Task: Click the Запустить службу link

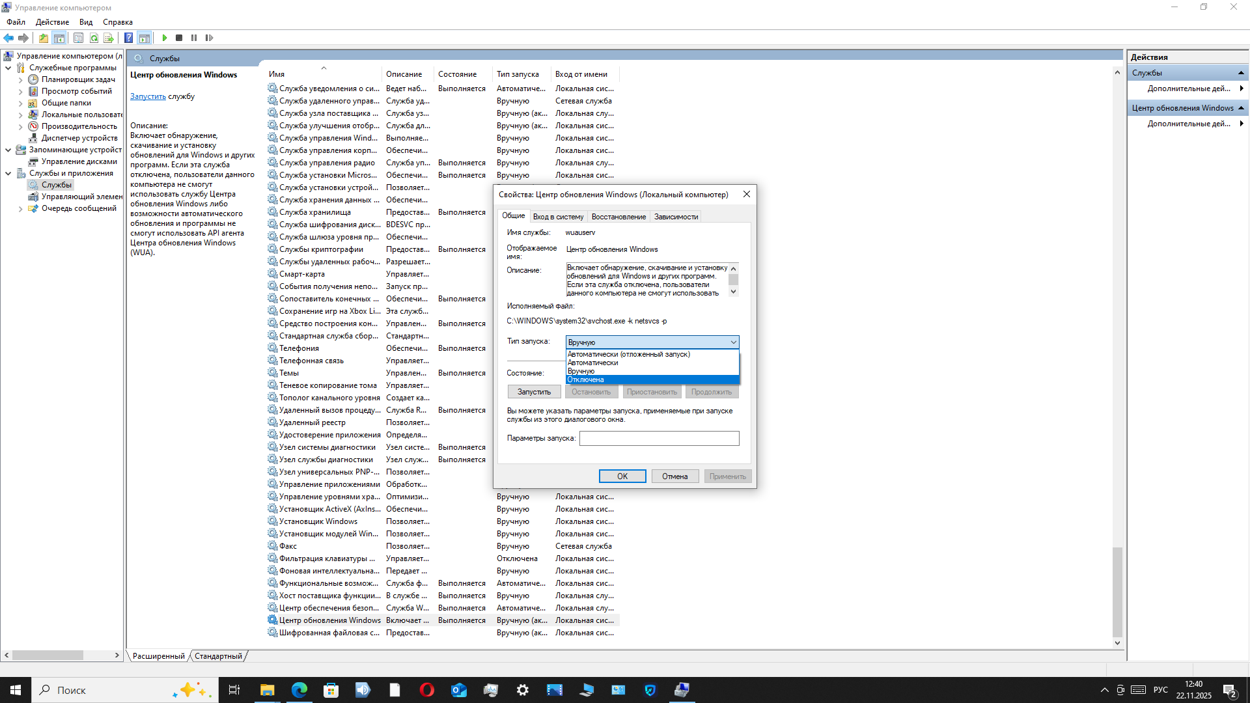Action: 148,96
